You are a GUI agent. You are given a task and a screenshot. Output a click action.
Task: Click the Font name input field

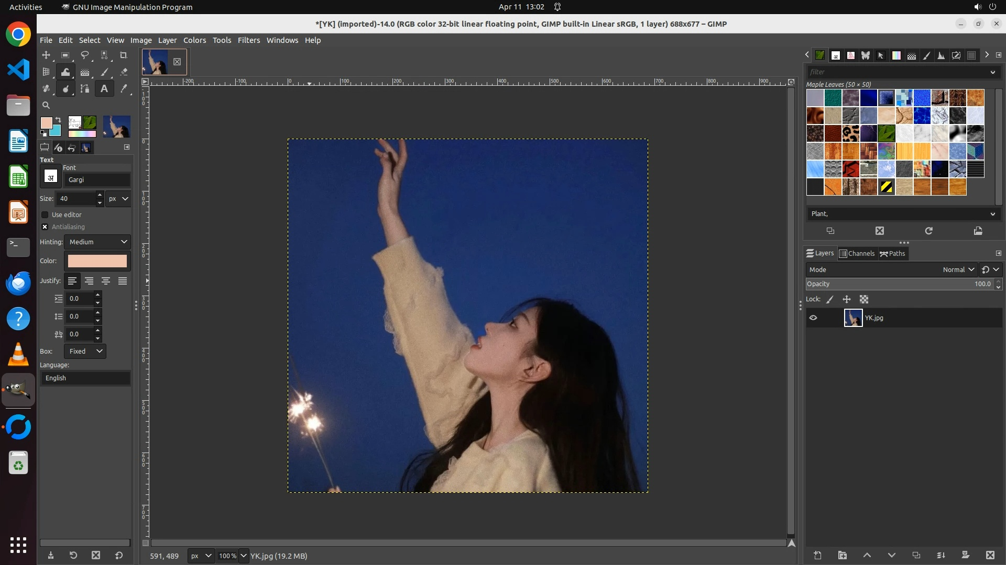tap(97, 180)
